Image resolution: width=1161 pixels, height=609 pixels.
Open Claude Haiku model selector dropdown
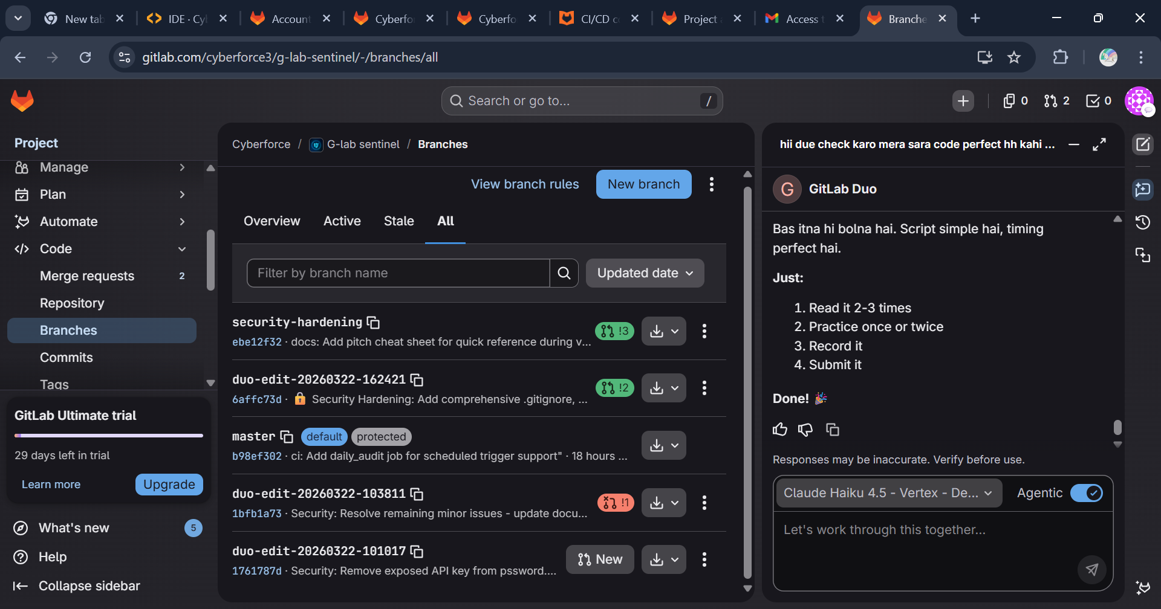[x=889, y=493]
